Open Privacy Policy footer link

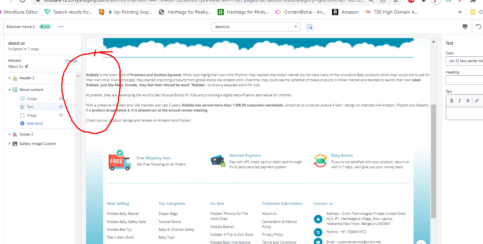click(x=273, y=235)
